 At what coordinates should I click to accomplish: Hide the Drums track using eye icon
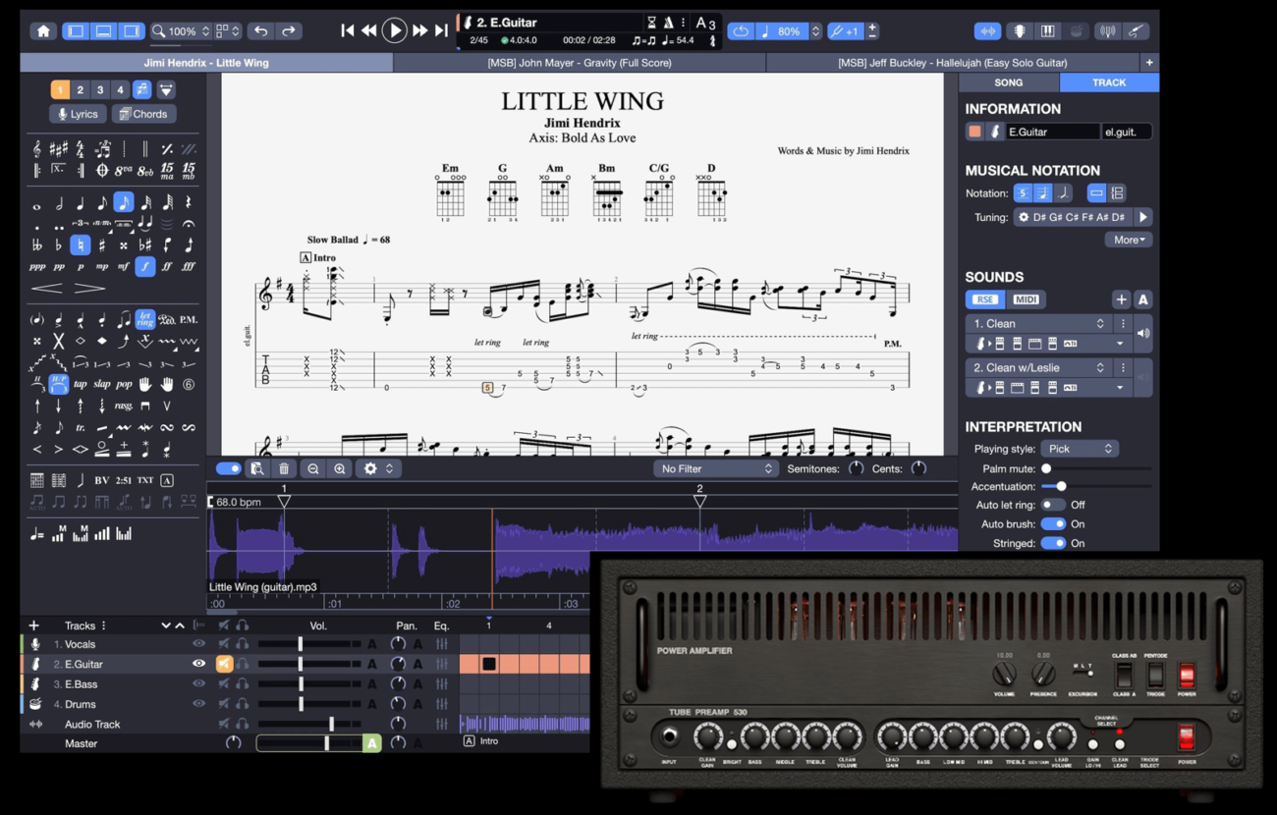(x=198, y=704)
